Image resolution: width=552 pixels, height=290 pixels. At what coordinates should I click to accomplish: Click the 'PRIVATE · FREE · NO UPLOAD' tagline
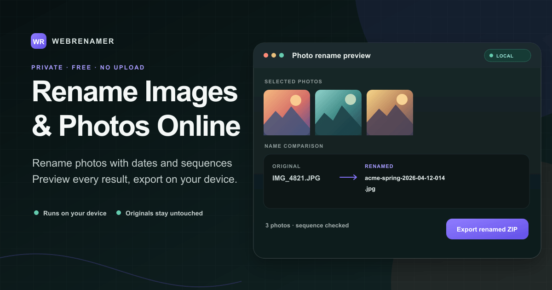click(x=88, y=67)
